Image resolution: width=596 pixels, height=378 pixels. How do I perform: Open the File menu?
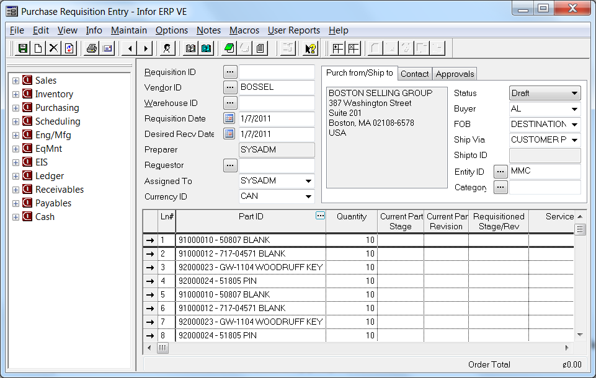[x=17, y=30]
